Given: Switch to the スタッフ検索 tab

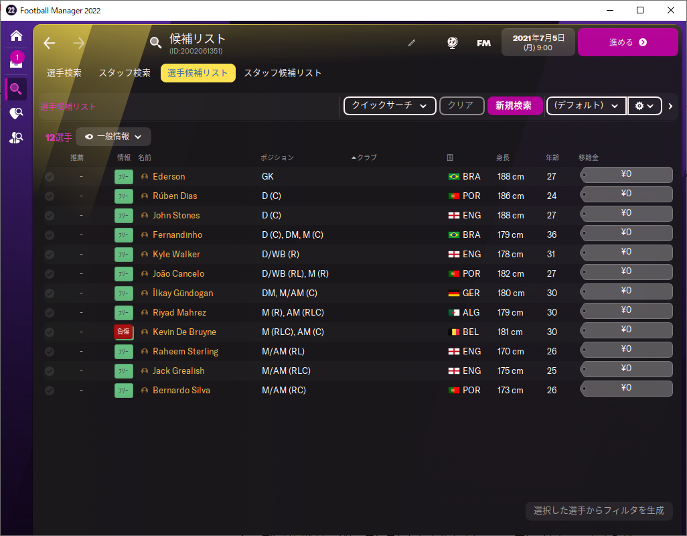Looking at the screenshot, I should (125, 73).
